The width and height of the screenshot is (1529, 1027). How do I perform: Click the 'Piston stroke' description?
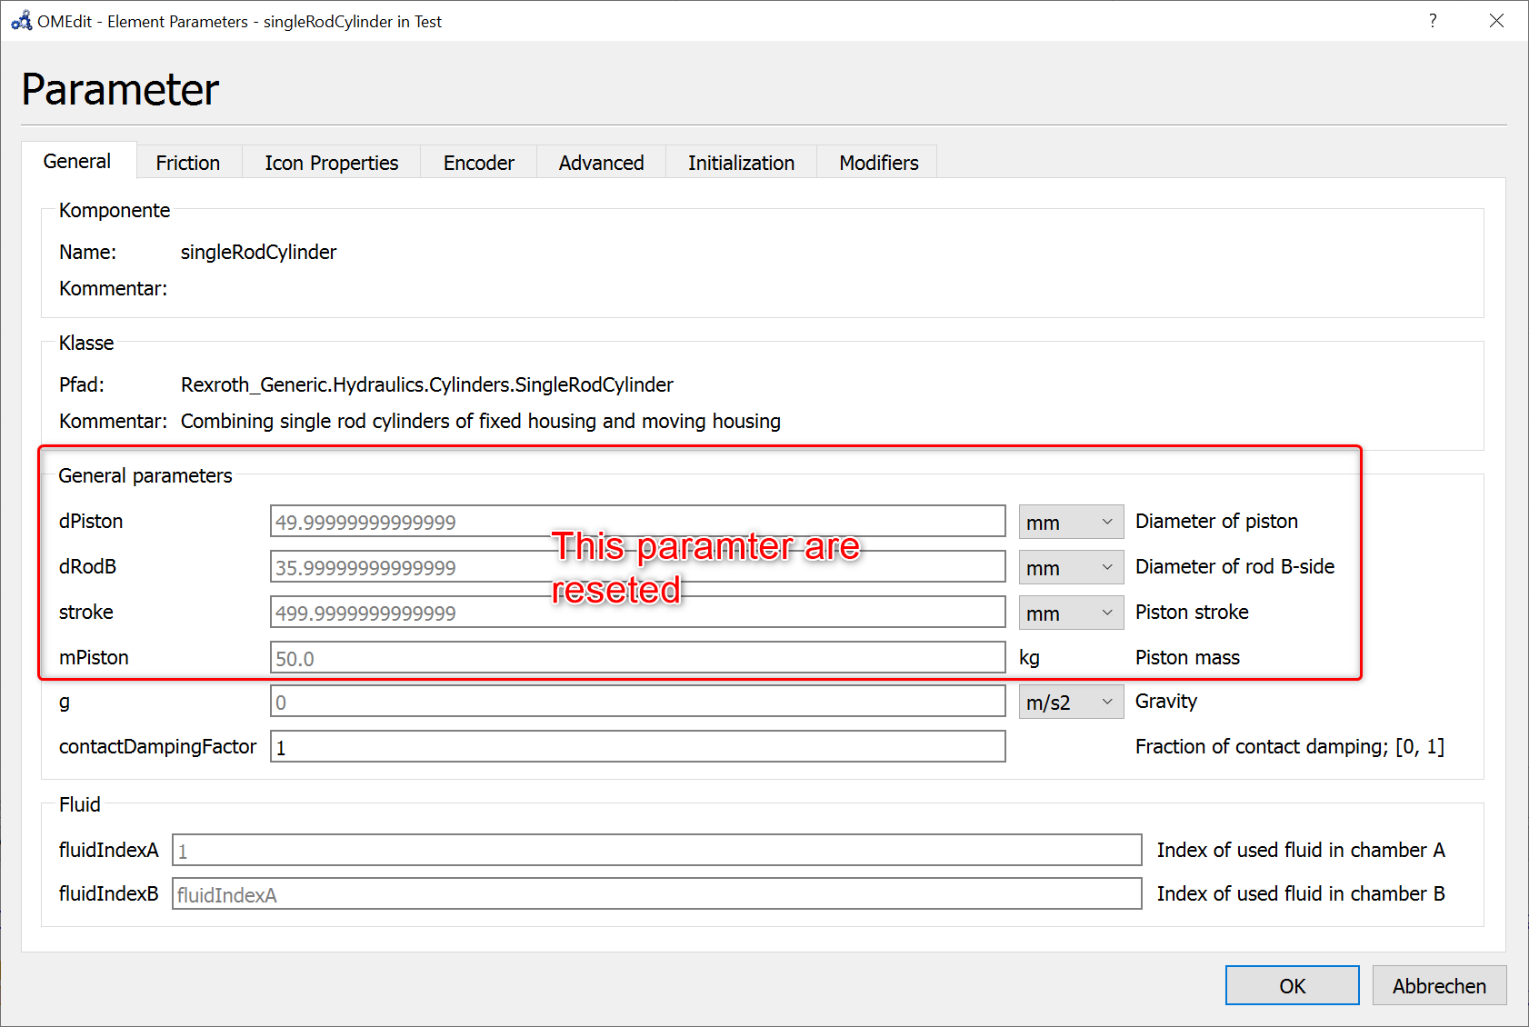click(x=1192, y=612)
